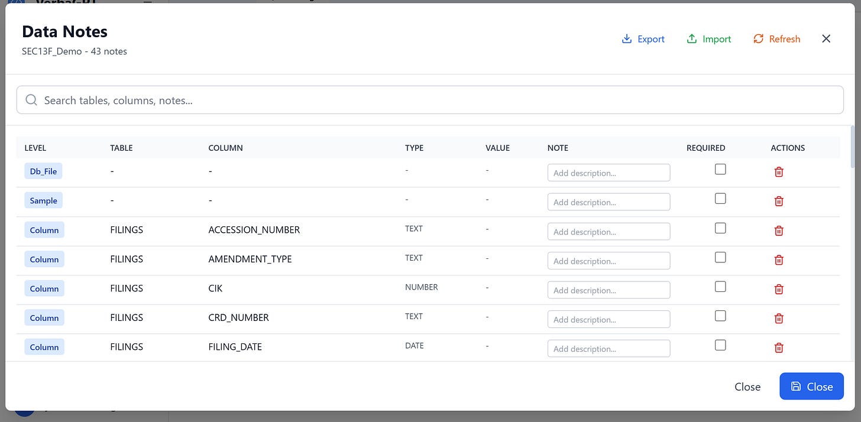This screenshot has height=422, width=861.
Task: Click the REQUIRED column header
Action: (x=706, y=148)
